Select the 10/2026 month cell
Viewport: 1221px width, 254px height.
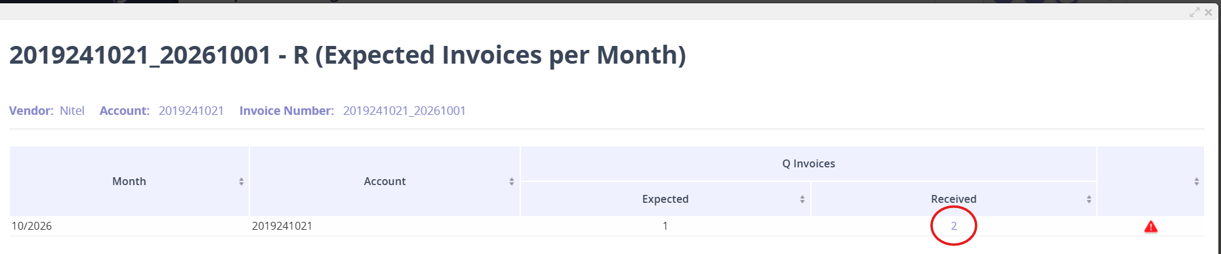tap(31, 226)
